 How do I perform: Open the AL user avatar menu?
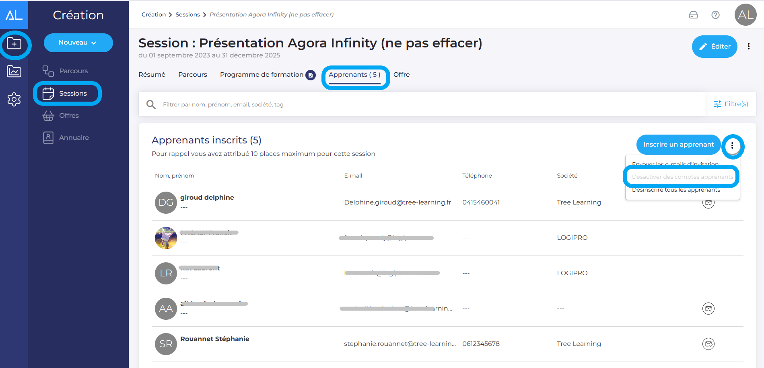point(745,15)
